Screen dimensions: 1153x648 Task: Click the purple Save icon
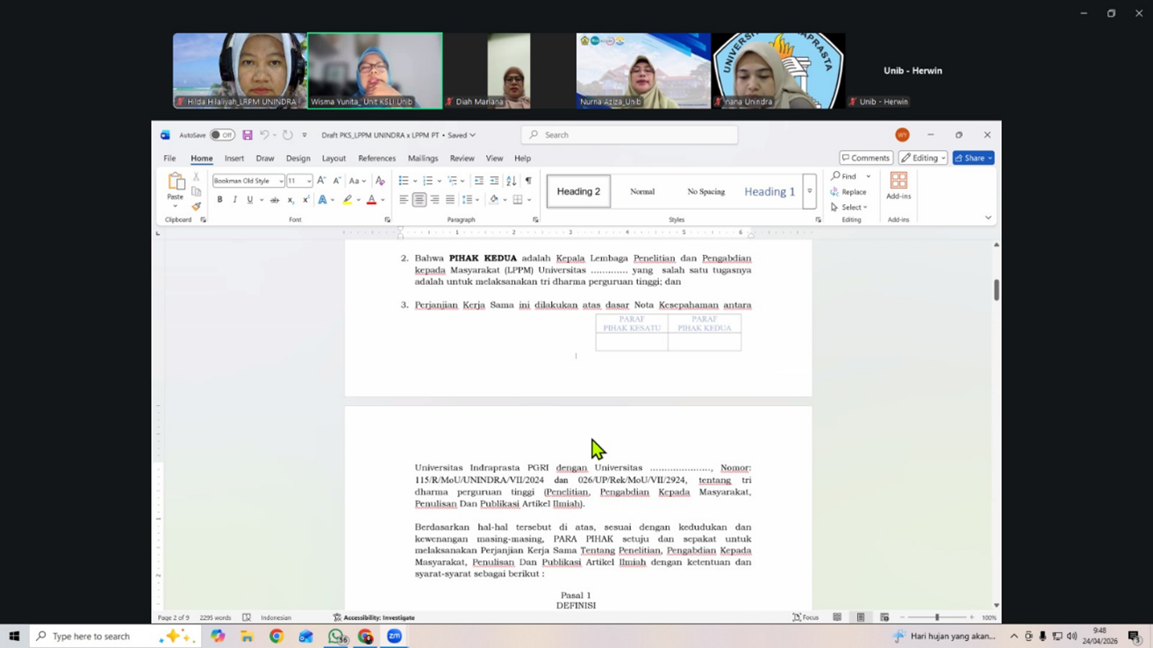click(247, 135)
